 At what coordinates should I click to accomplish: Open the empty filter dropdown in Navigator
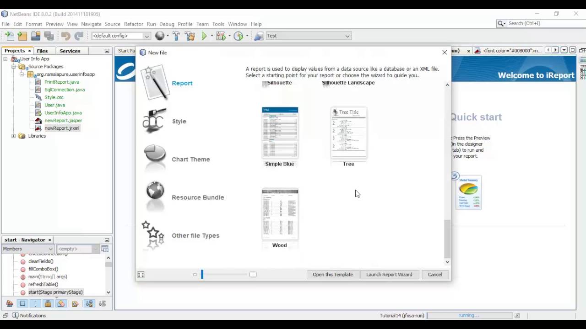pos(95,249)
